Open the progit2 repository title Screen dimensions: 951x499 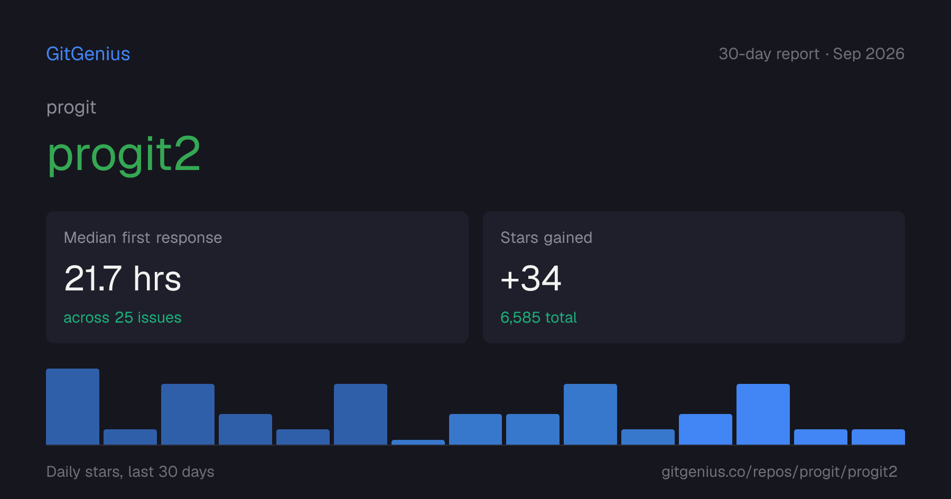click(x=124, y=154)
